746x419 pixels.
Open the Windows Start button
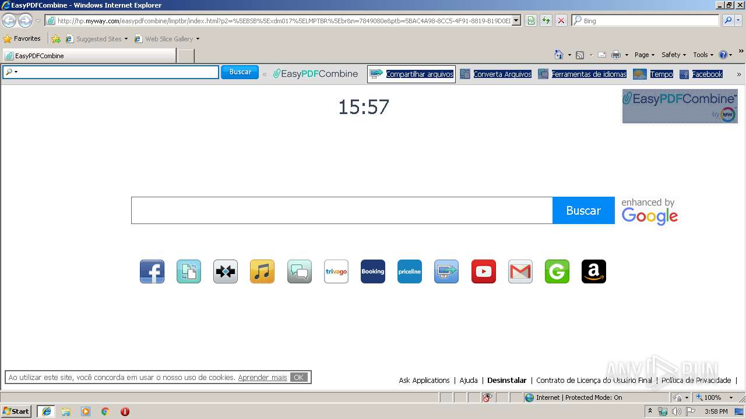click(16, 411)
